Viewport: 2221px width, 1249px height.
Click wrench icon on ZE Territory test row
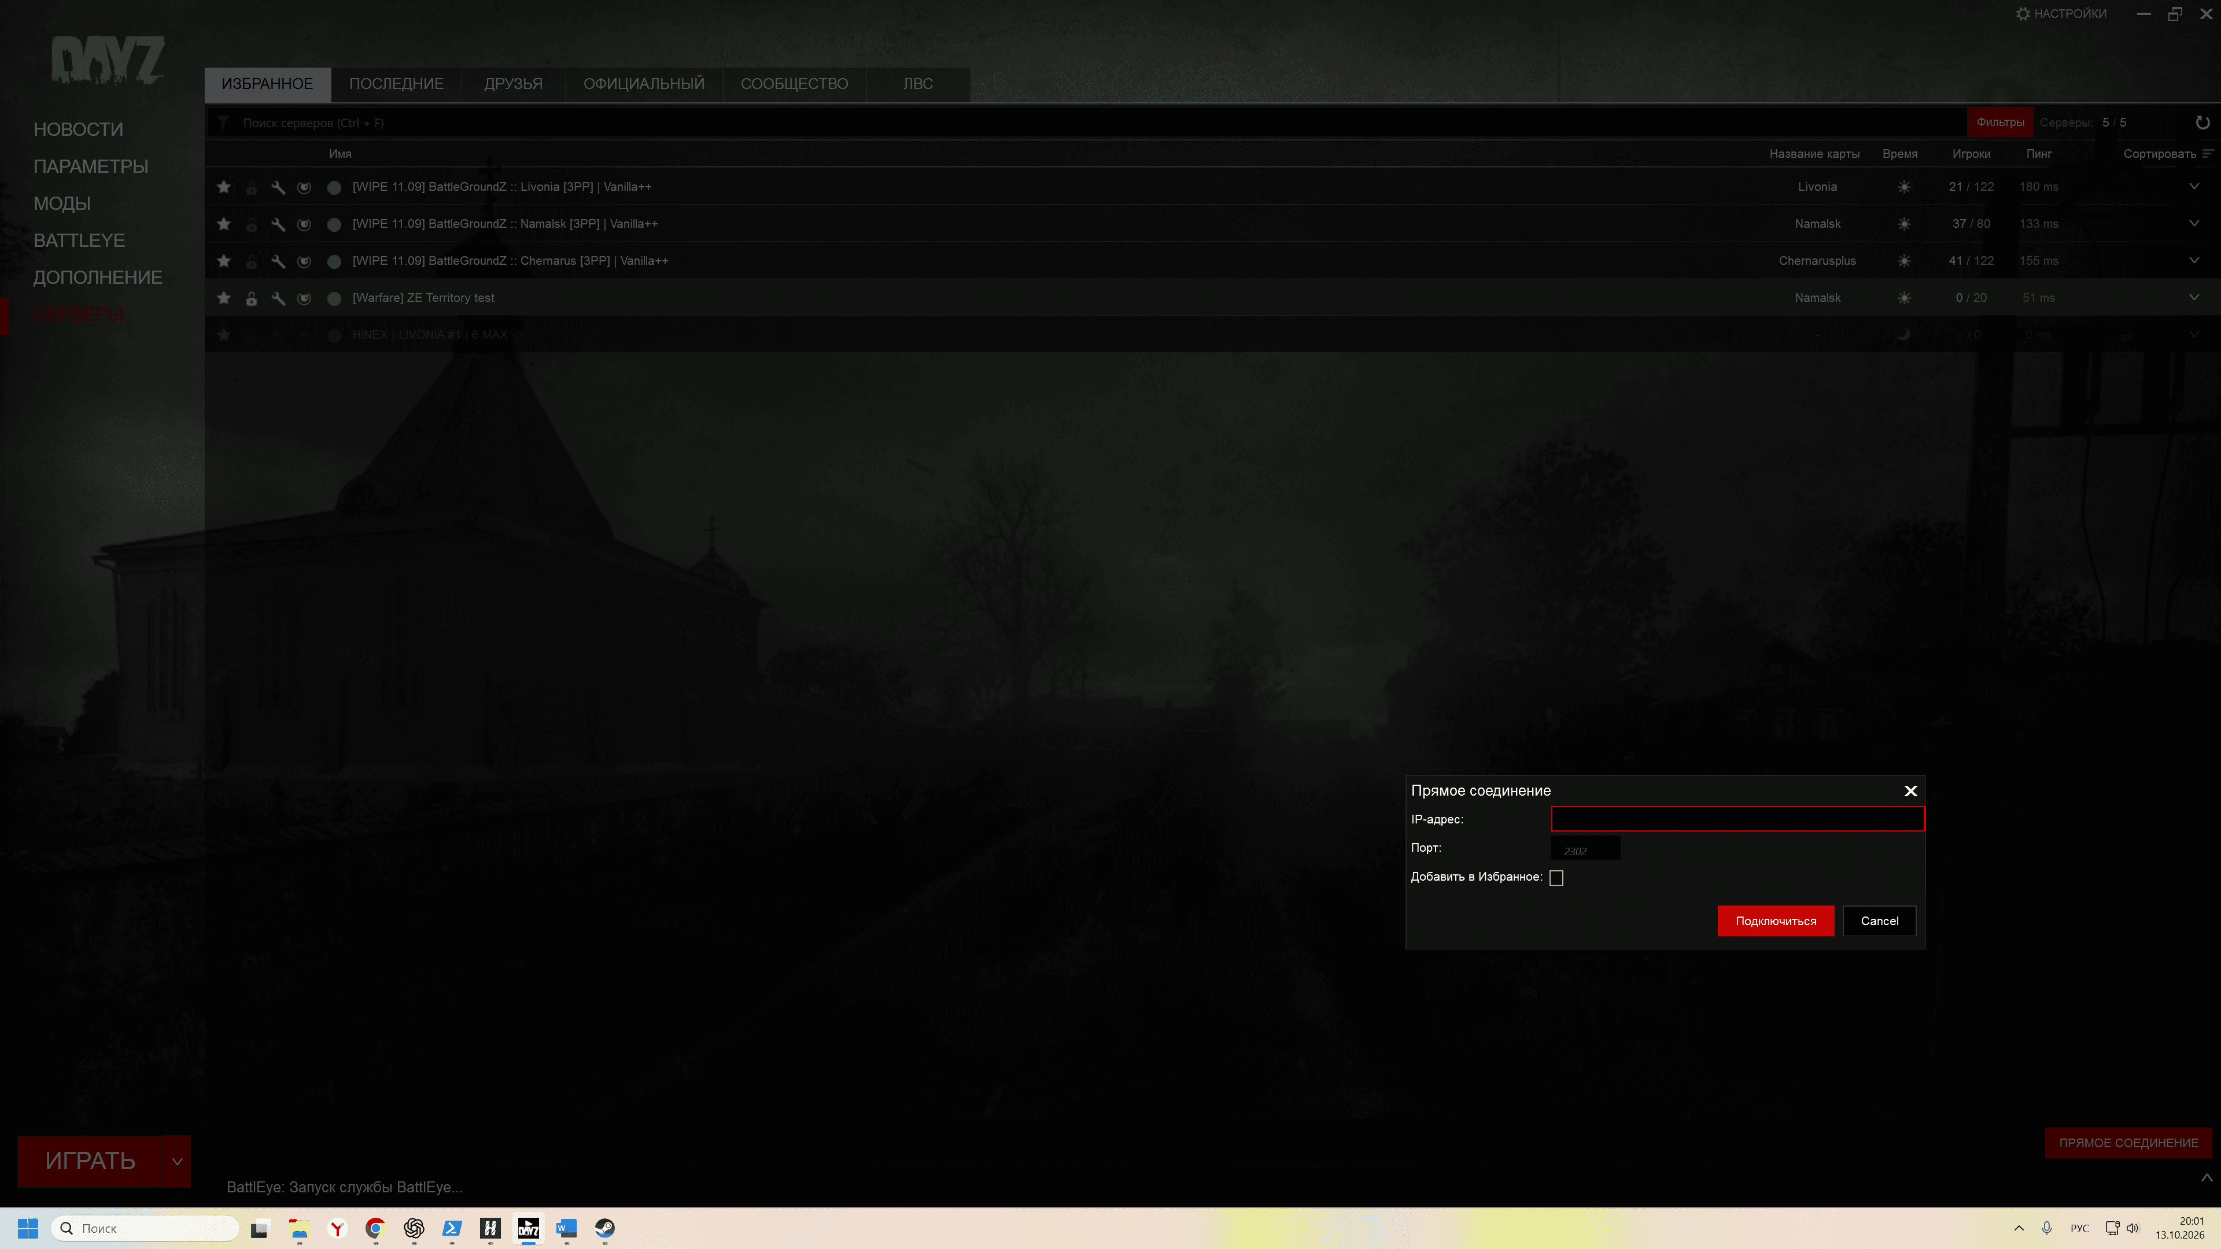[x=278, y=298]
